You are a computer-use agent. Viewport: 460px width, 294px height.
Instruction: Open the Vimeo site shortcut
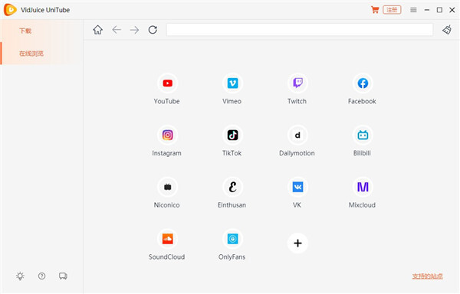click(232, 83)
